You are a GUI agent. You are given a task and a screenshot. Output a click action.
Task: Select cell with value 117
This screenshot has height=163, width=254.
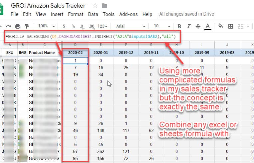126,130
